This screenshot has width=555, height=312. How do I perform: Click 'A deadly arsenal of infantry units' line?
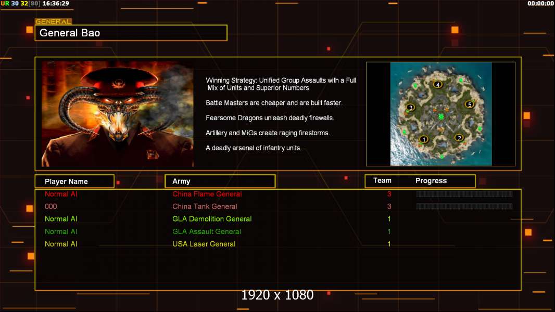click(254, 148)
